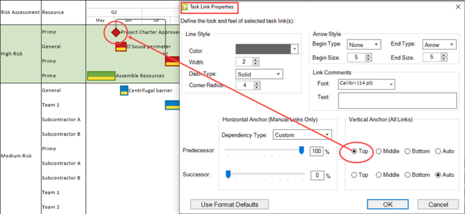Viewport: 465px width, 214px height.
Task: Click the May month header
Action: pyautogui.click(x=100, y=20)
